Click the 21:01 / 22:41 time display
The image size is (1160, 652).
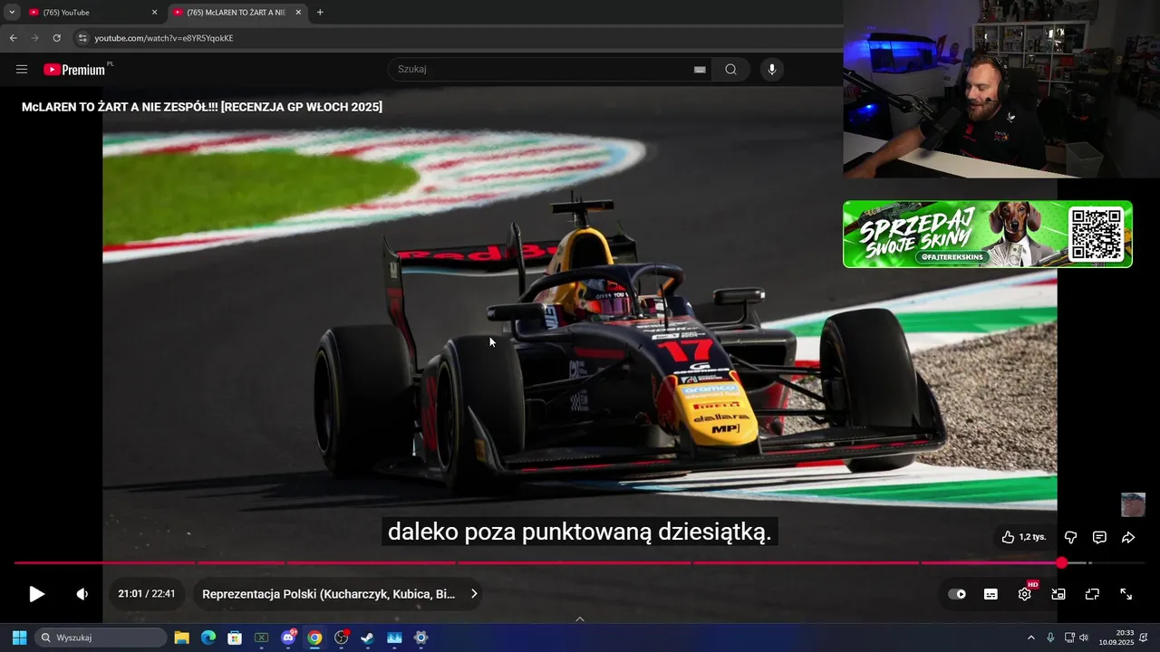[147, 594]
